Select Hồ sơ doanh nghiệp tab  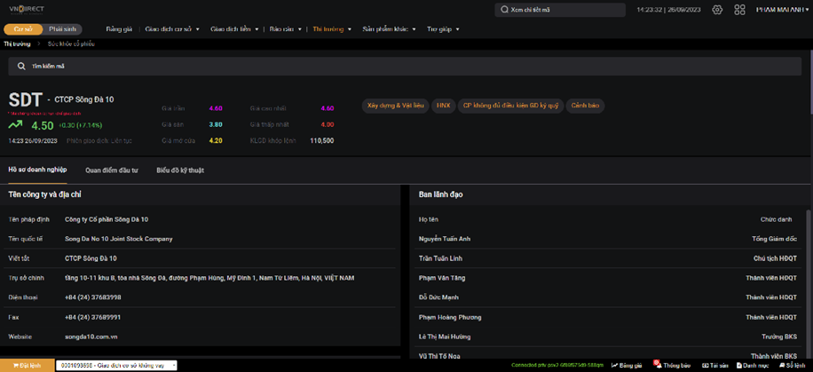coord(38,170)
